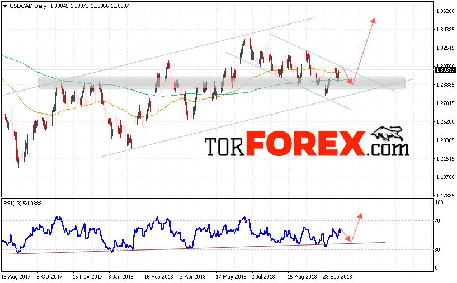
Task: Click the 3 Oct 2017 date label
Action: (x=50, y=277)
